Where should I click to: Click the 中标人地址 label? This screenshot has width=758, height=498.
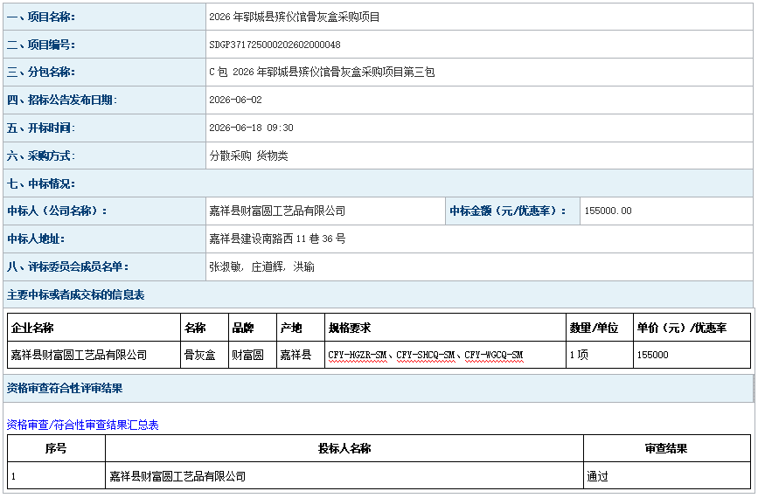coord(36,239)
